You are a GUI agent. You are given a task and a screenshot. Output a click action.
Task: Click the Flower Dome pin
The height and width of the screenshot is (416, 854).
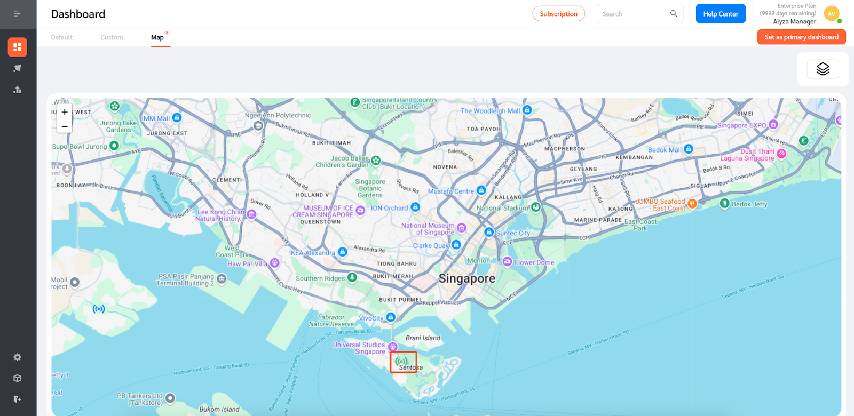point(507,262)
